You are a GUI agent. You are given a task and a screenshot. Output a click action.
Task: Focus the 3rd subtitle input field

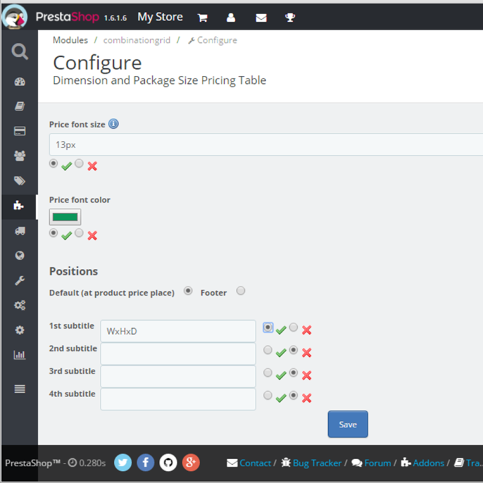[178, 376]
